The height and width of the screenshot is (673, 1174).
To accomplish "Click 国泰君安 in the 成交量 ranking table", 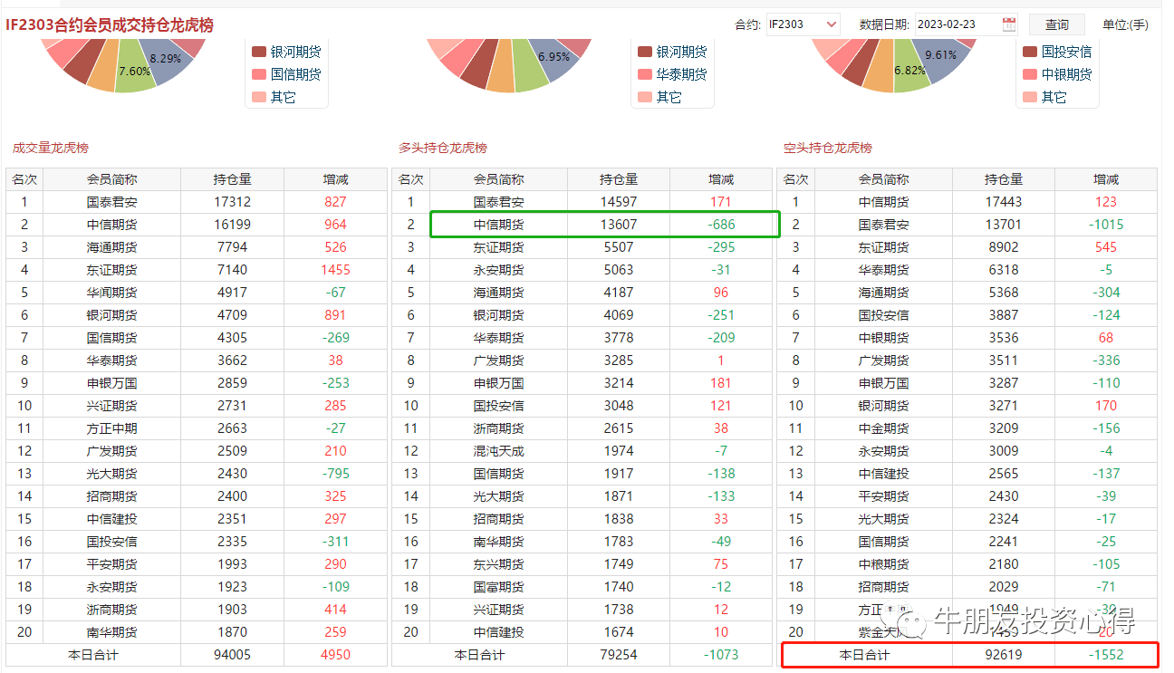I will 111,202.
